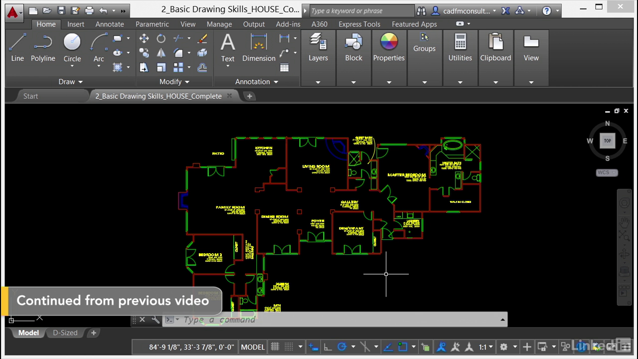The image size is (638, 359).
Task: Switch to the Start file tab
Action: (x=30, y=96)
